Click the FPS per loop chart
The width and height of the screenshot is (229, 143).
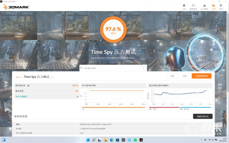113,97
